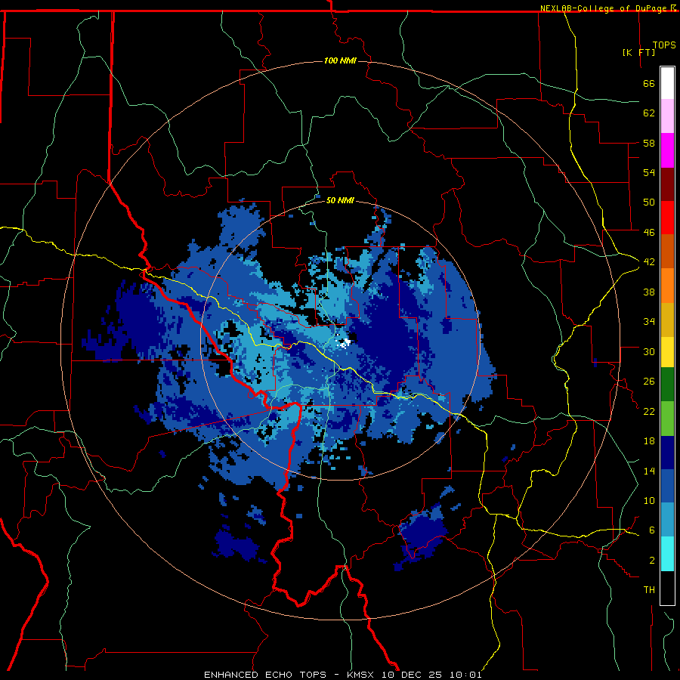Click the '10' legend value
Image resolution: width=680 pixels, height=680 pixels.
pyautogui.click(x=649, y=501)
